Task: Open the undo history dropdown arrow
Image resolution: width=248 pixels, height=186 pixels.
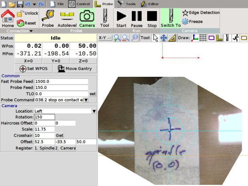Action: coord(34,4)
